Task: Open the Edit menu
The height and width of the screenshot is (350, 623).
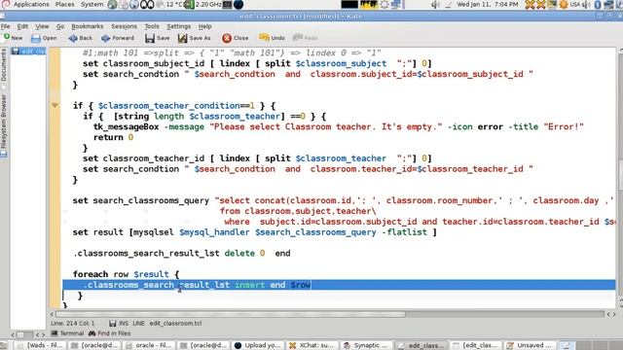Action: [22, 26]
